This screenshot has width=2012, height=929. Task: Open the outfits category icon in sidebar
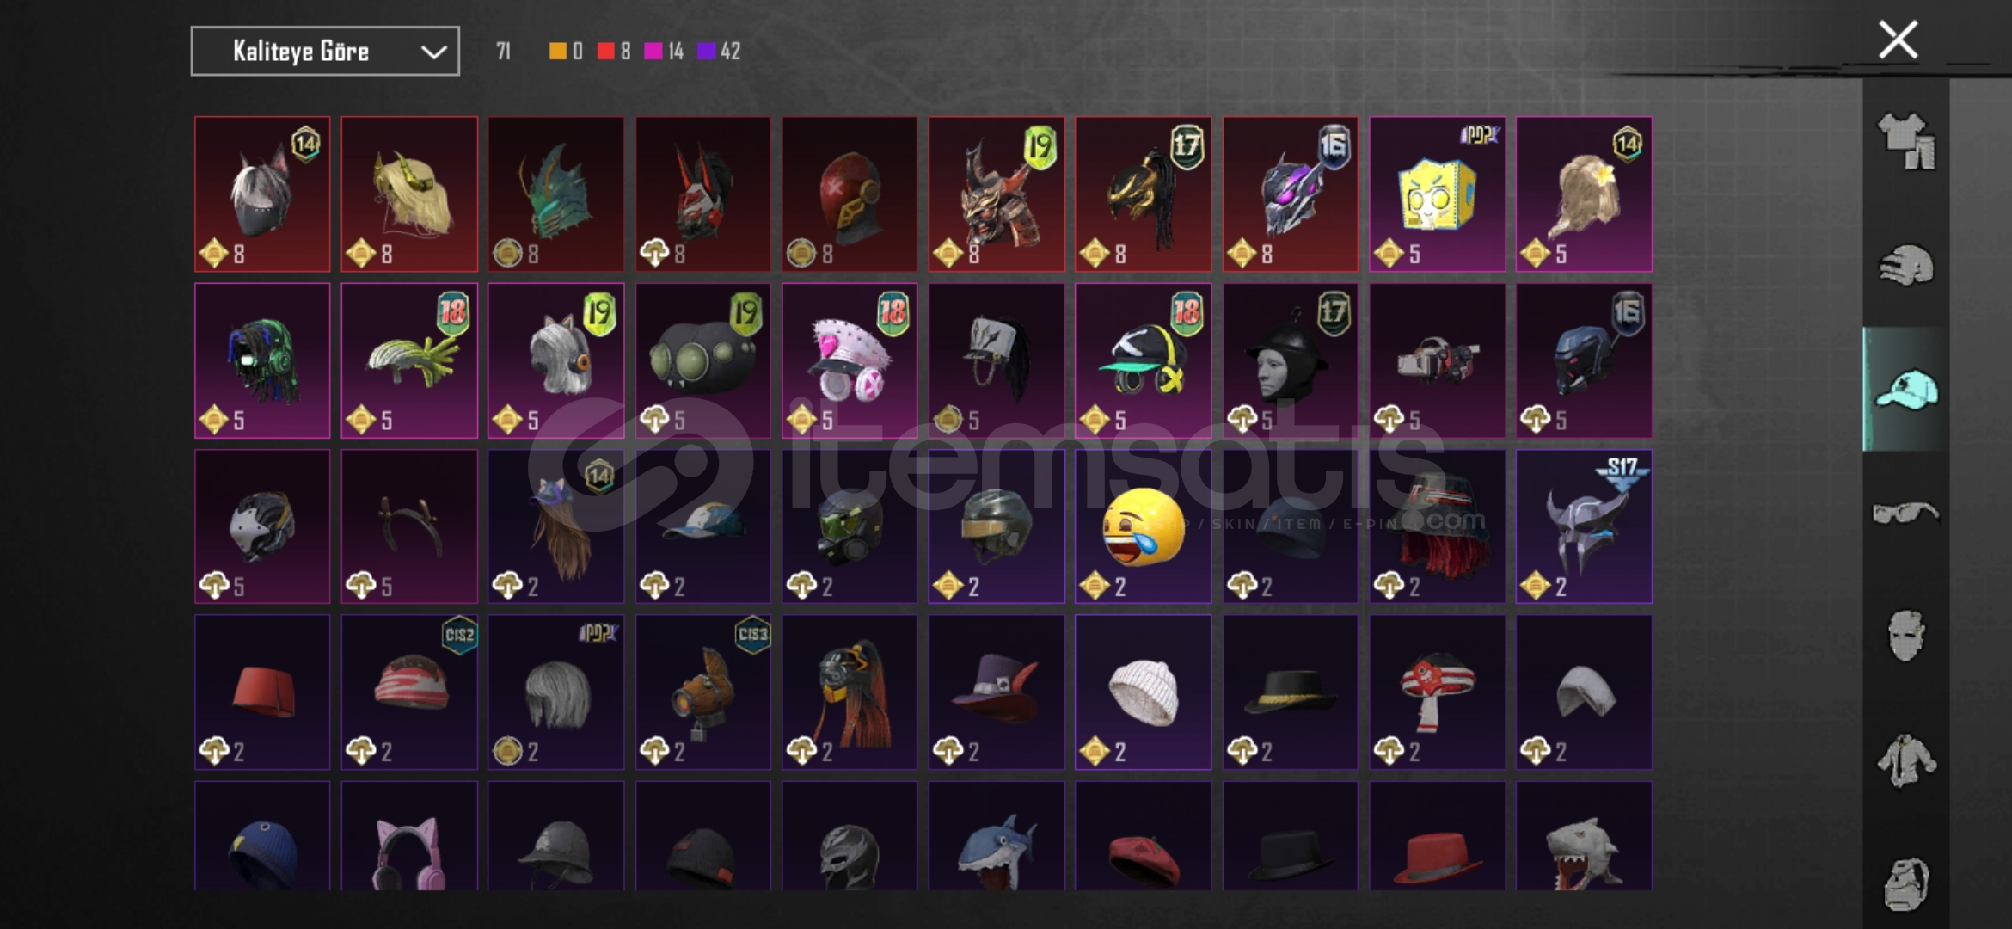[1906, 140]
